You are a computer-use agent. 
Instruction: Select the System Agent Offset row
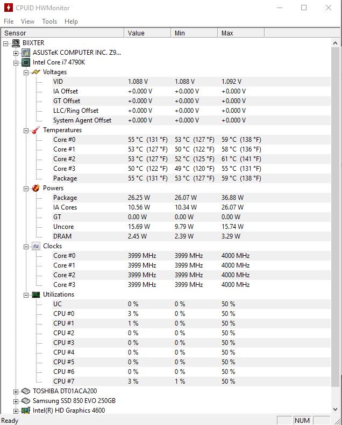click(x=191, y=120)
